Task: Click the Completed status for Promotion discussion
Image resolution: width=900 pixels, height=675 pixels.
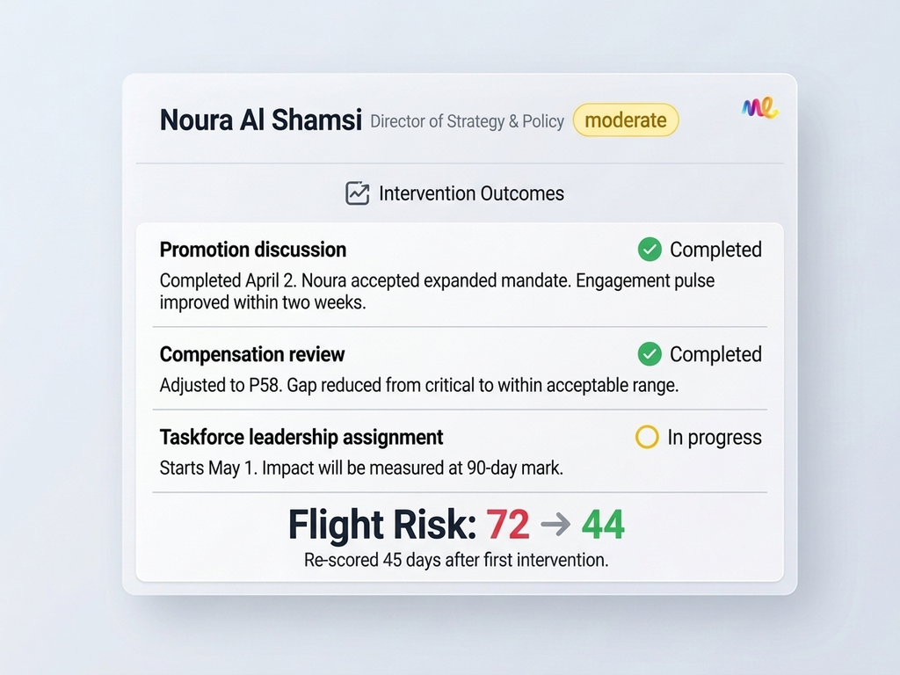Action: tap(715, 250)
